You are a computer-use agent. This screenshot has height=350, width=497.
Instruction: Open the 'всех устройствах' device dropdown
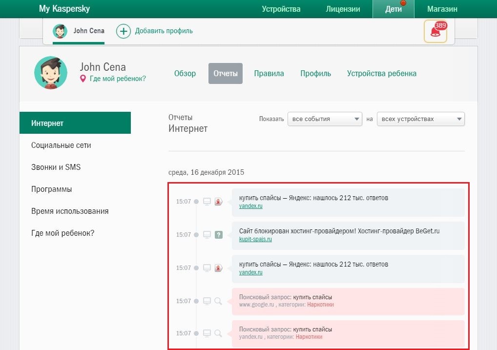click(x=421, y=119)
